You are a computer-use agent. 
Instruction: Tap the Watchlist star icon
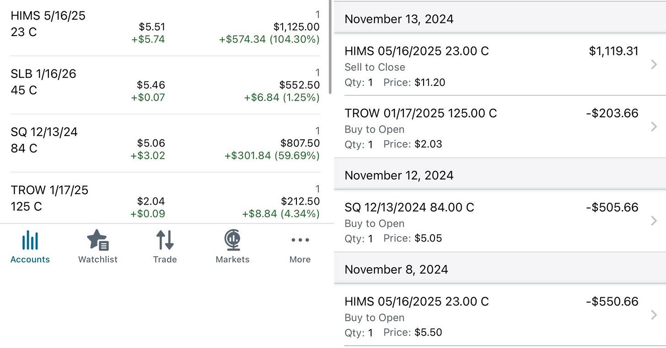coord(97,240)
